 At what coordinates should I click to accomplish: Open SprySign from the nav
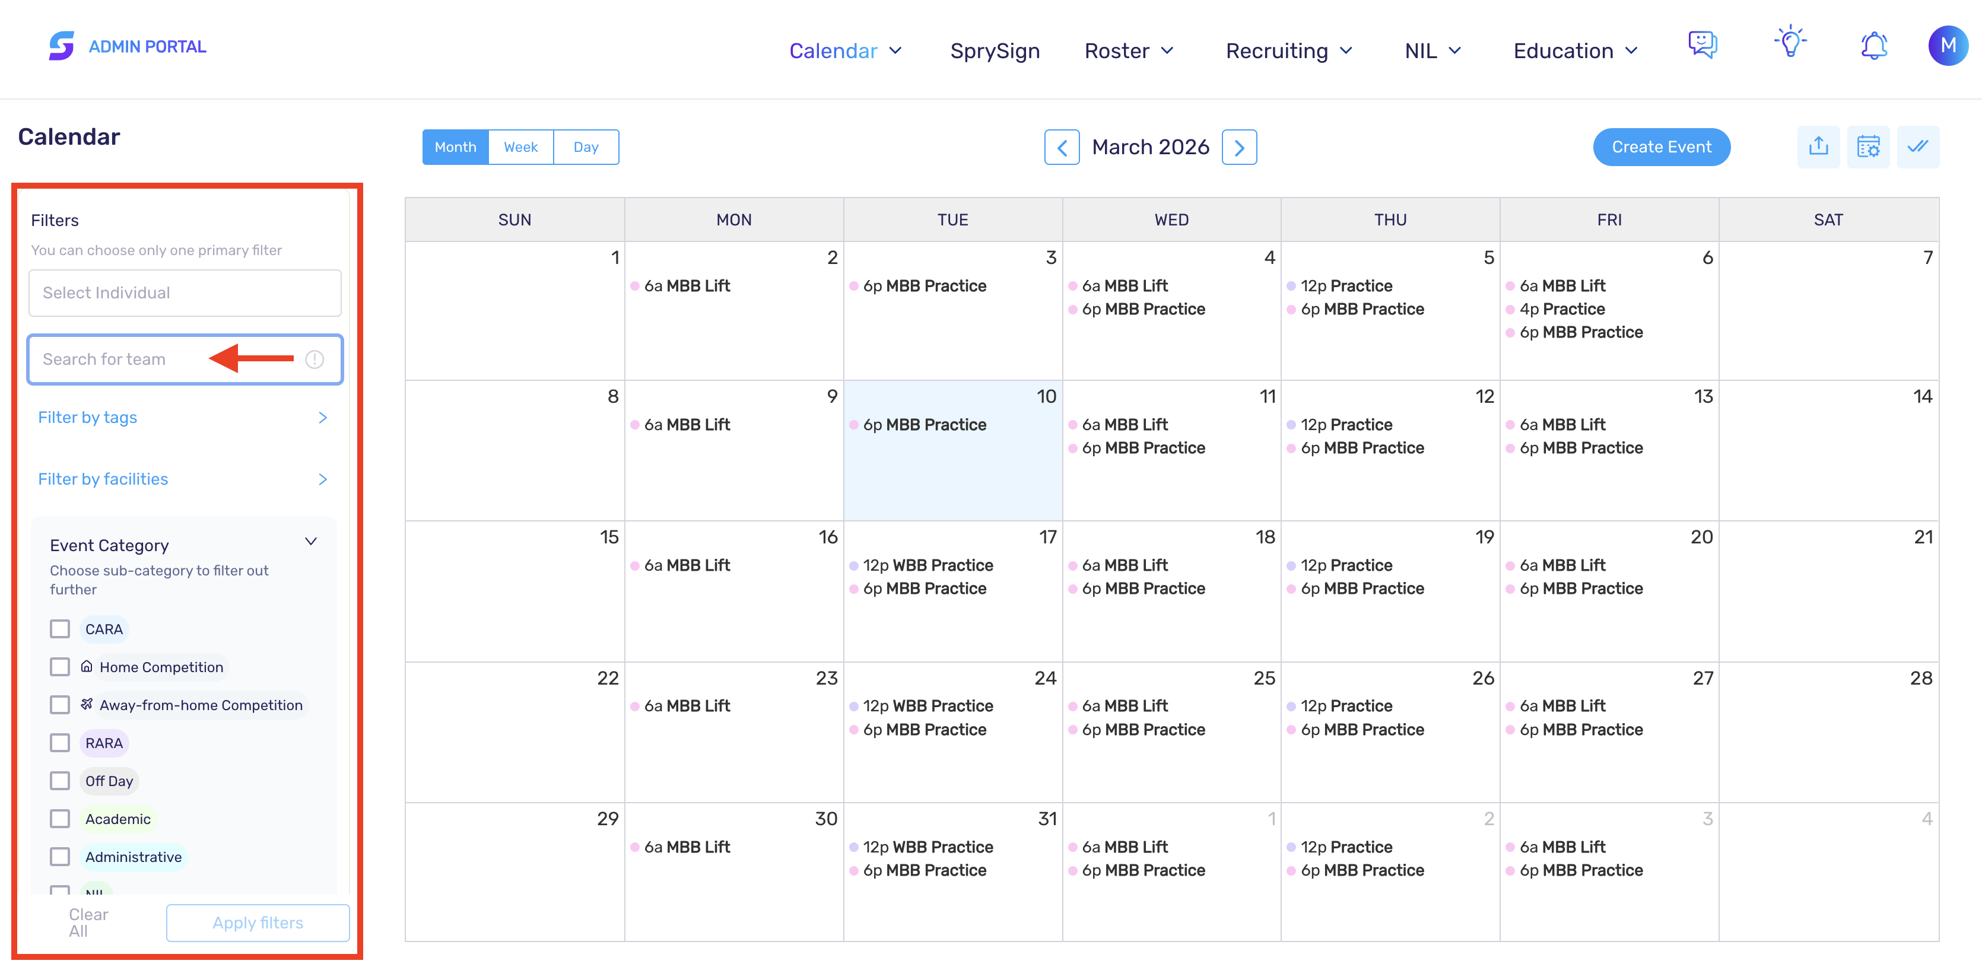(x=995, y=51)
